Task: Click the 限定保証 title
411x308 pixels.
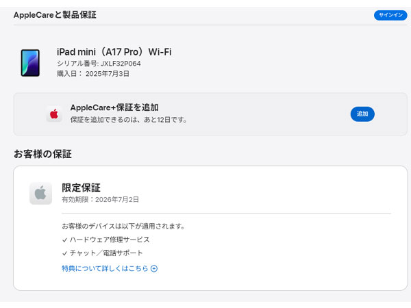Action: click(x=81, y=188)
